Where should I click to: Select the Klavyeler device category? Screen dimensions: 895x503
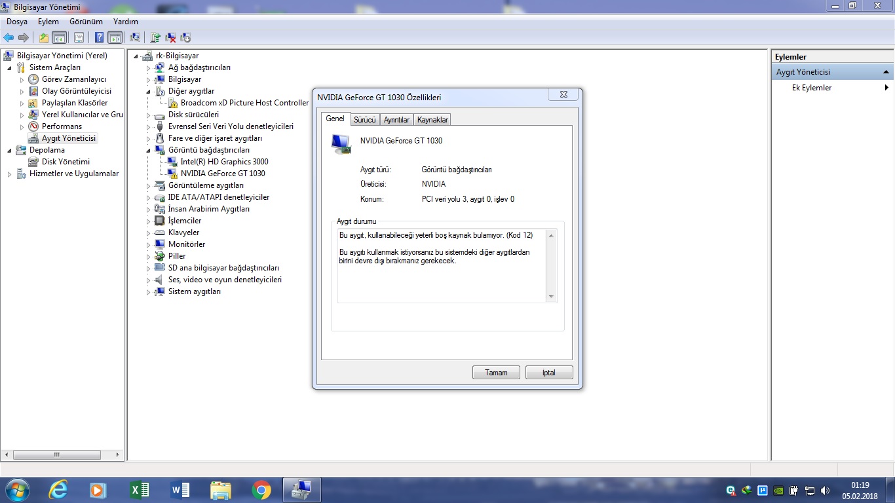183,233
